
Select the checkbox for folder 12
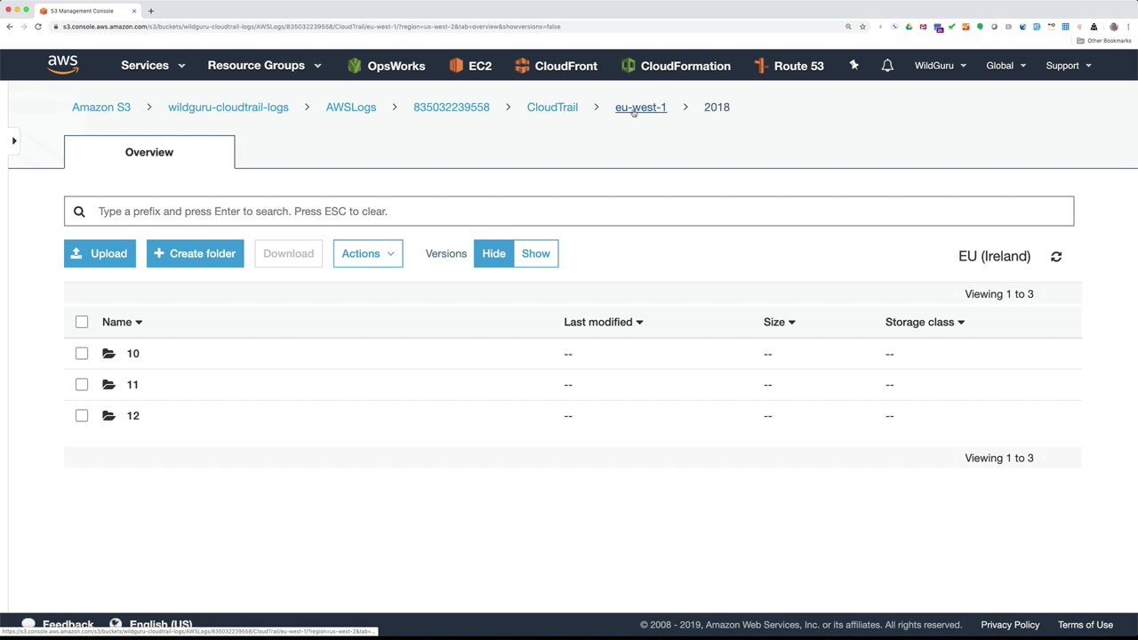[x=82, y=416]
